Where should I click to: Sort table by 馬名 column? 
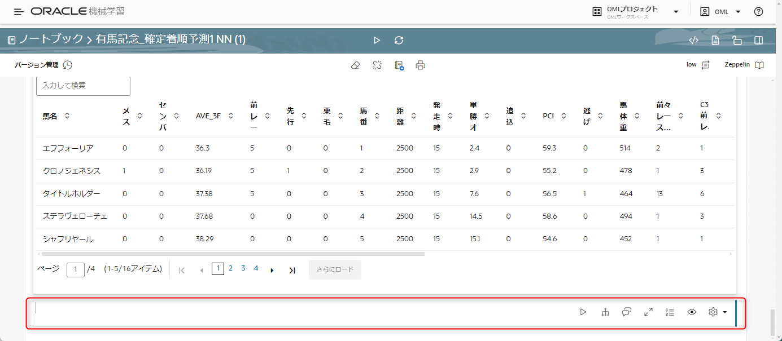tap(67, 116)
